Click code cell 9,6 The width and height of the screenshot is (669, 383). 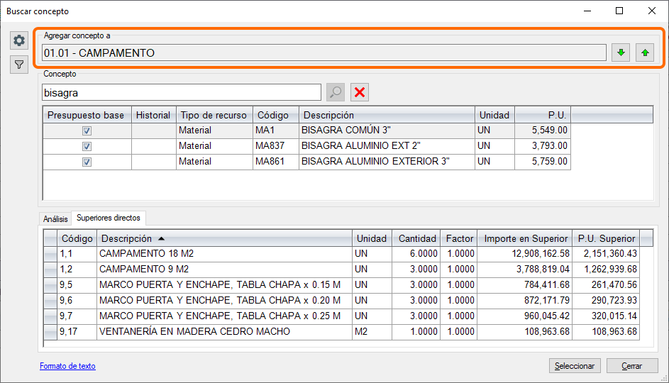(x=77, y=301)
